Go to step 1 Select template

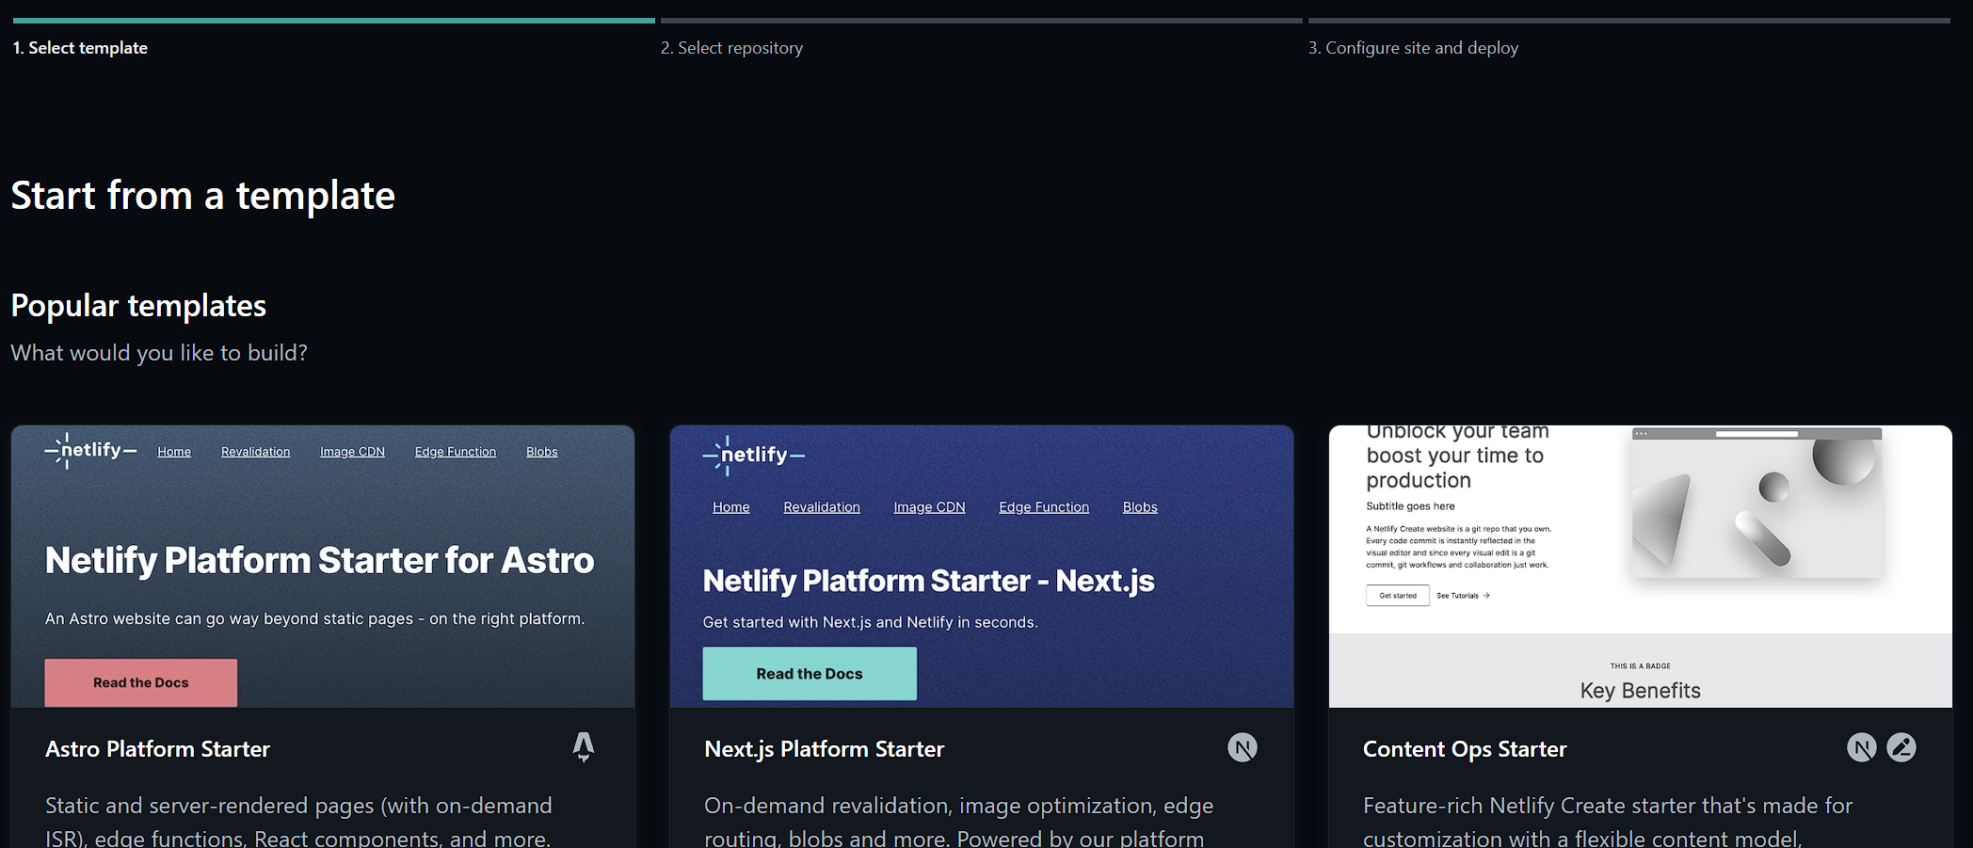coord(80,48)
